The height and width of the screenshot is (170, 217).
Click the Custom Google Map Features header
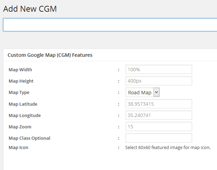50,55
